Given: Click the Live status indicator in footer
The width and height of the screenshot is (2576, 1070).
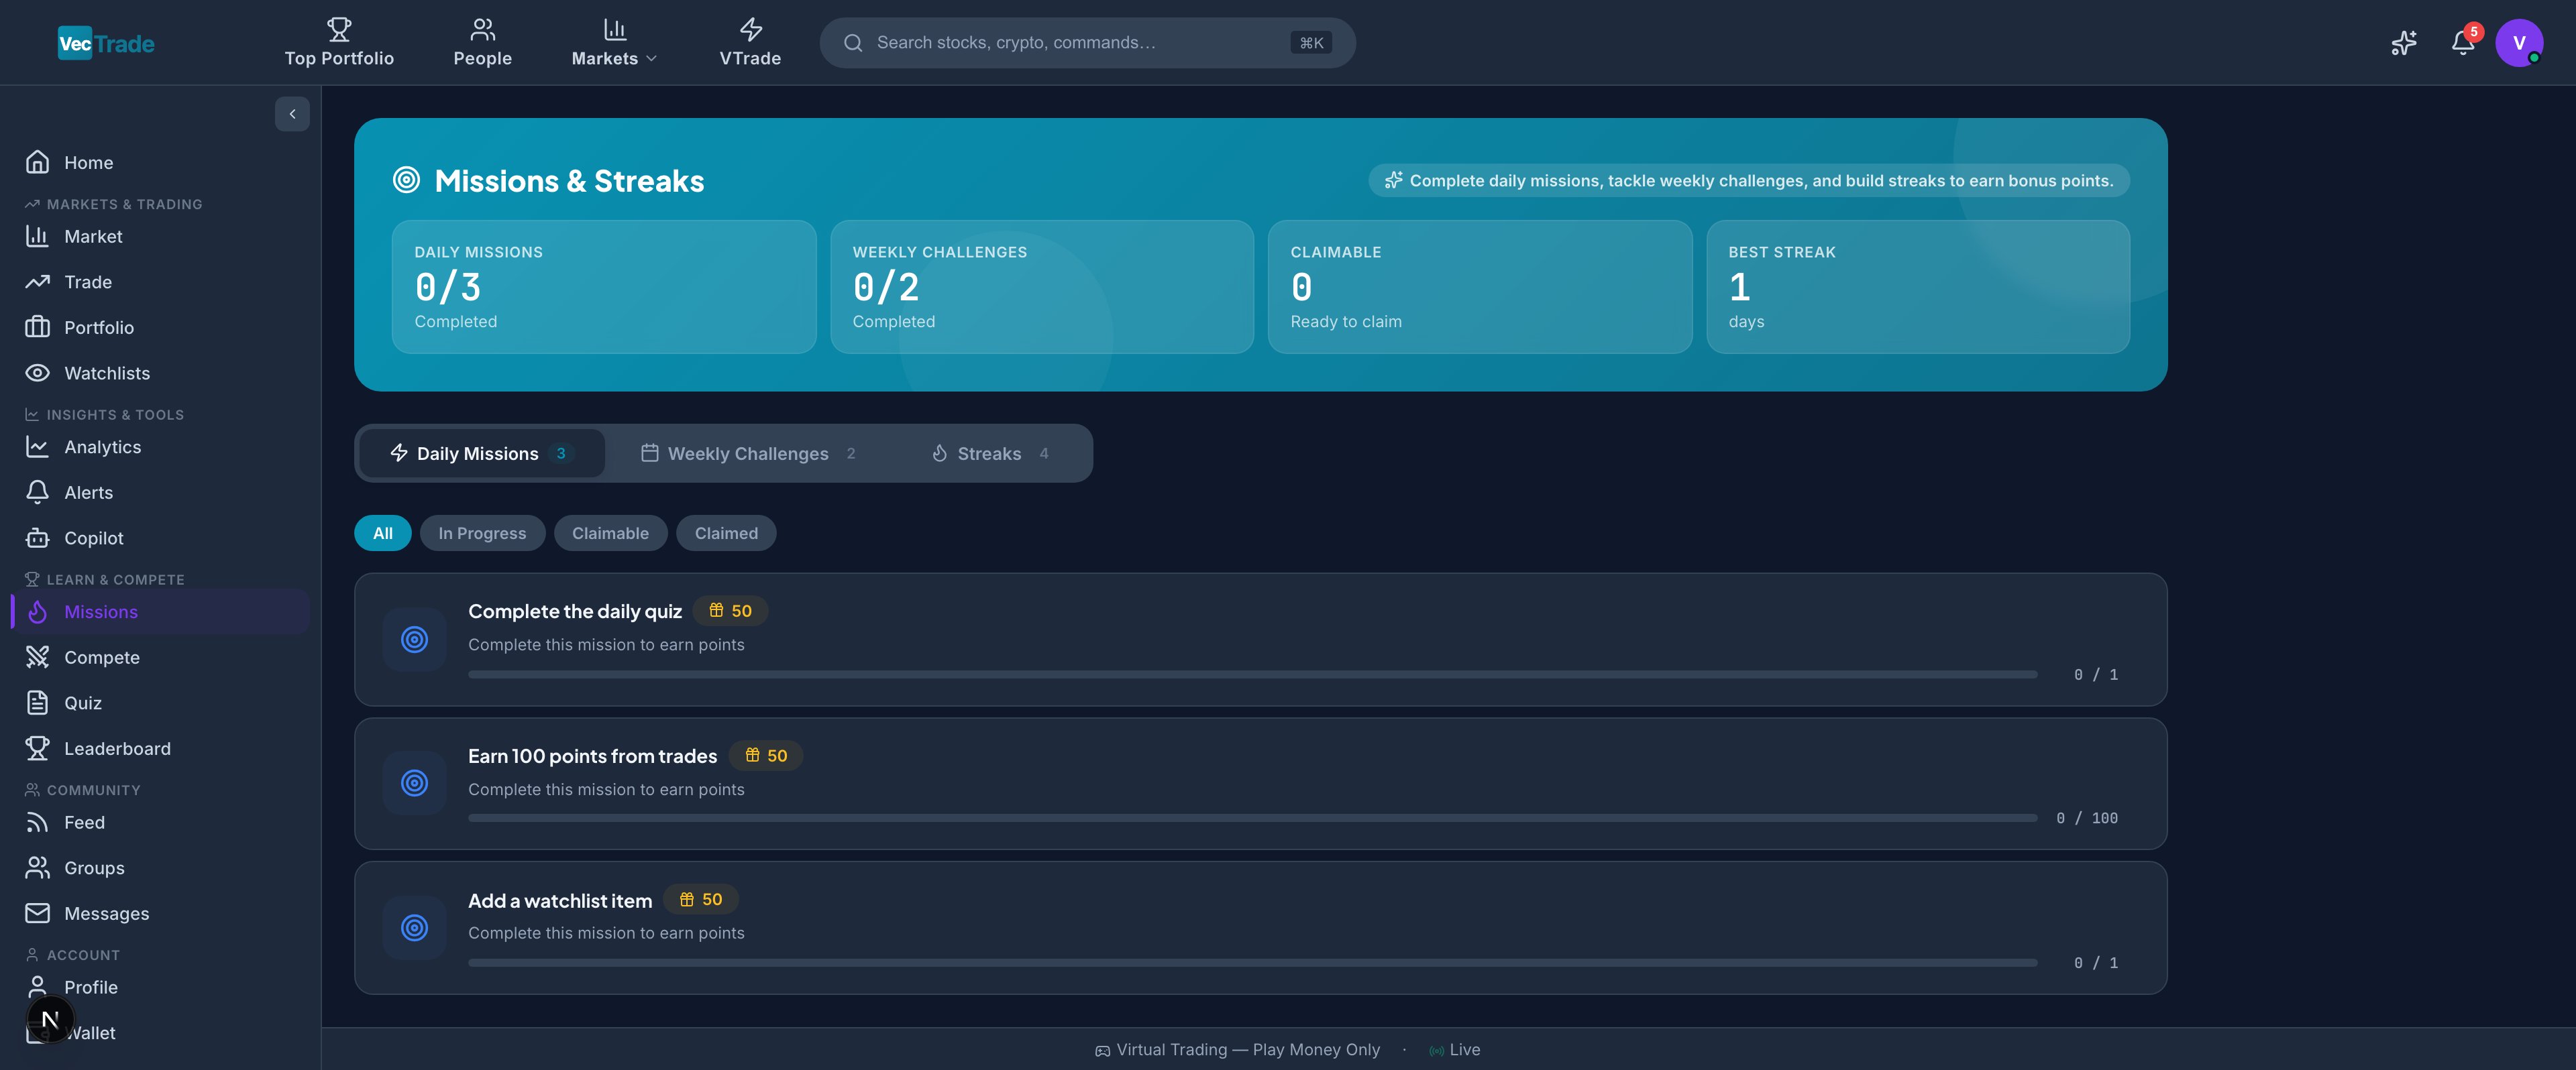Looking at the screenshot, I should tap(1454, 1050).
